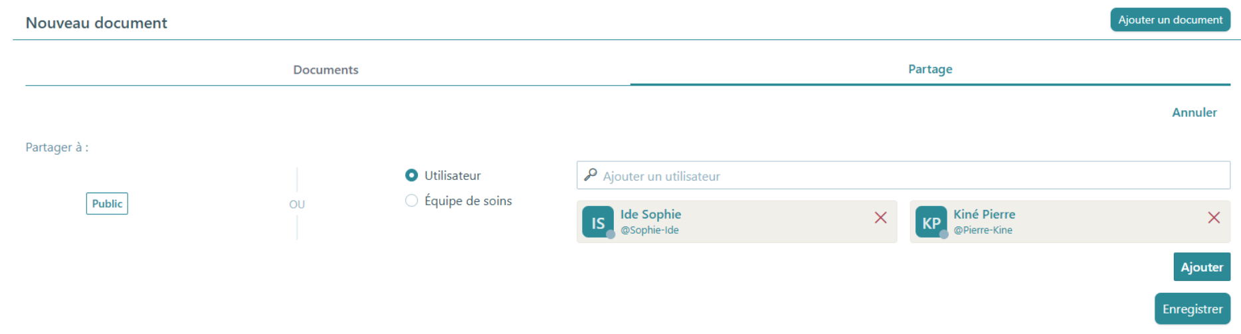Select the Équipe de soins radio option
This screenshot has height=334, width=1241.
(411, 201)
